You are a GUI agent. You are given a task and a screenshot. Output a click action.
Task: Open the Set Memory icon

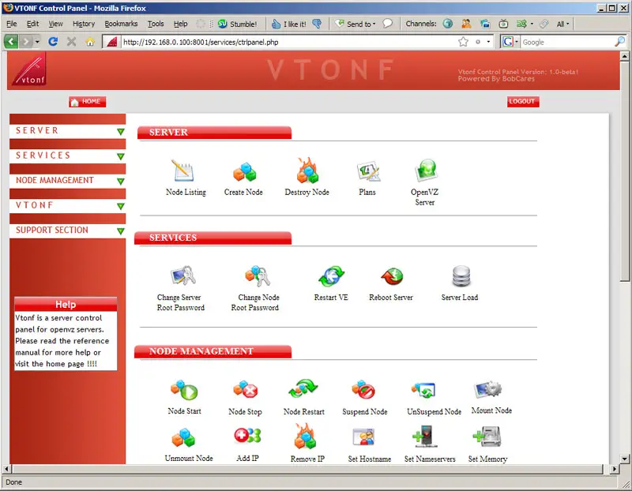[x=487, y=437]
